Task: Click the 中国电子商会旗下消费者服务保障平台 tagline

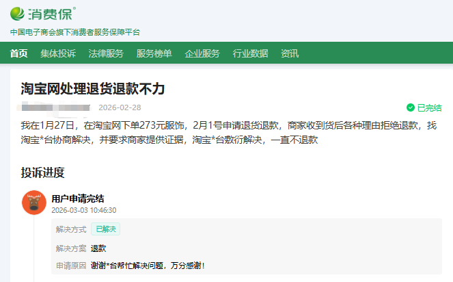Action: click(75, 32)
